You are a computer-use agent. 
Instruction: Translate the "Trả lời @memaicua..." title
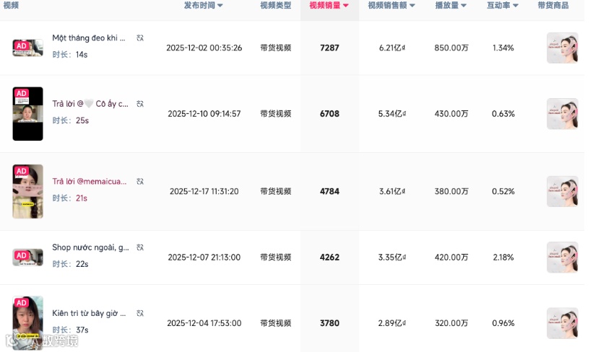click(140, 181)
